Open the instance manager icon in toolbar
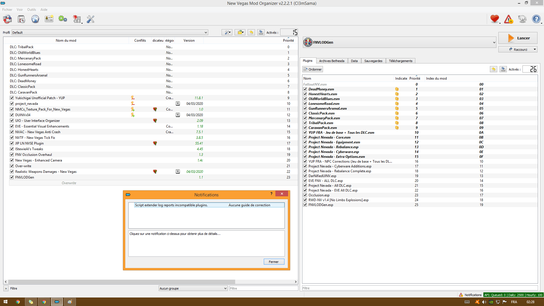This screenshot has width=544, height=306. pos(8,19)
